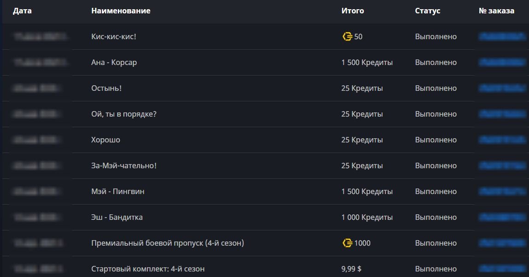Screen dimensions: 529x277
Task: Click Выполнено status for Эш - Бандитка
Action: click(x=436, y=217)
